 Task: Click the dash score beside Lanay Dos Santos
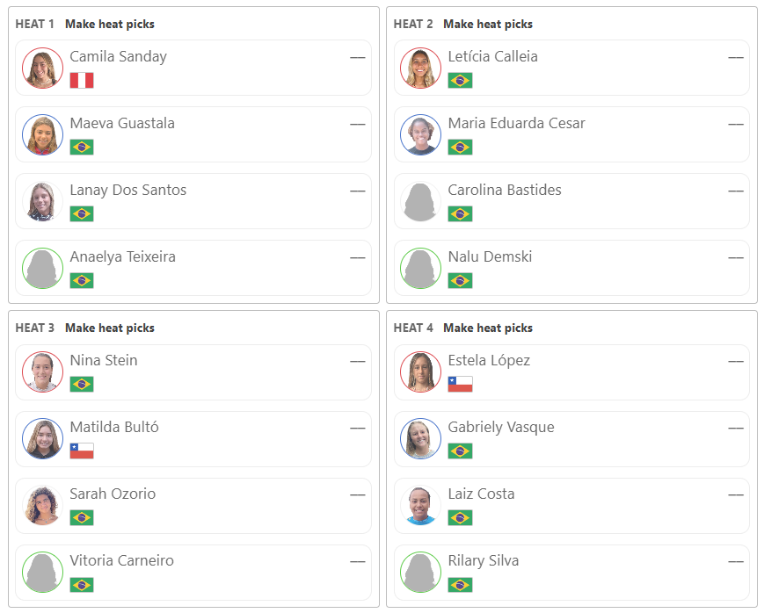click(x=358, y=191)
